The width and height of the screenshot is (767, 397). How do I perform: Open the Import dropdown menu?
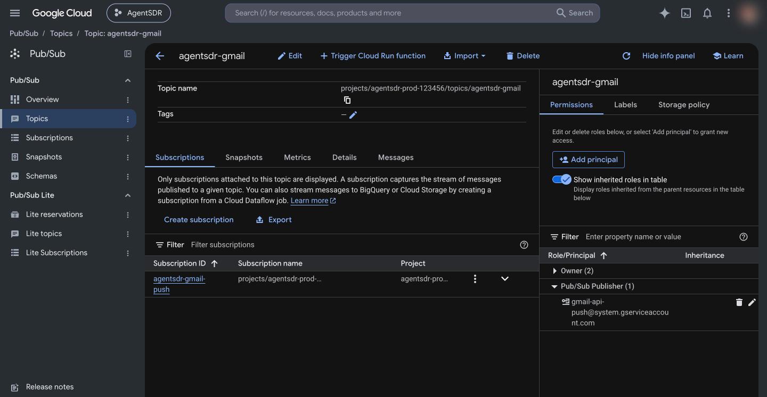point(464,56)
